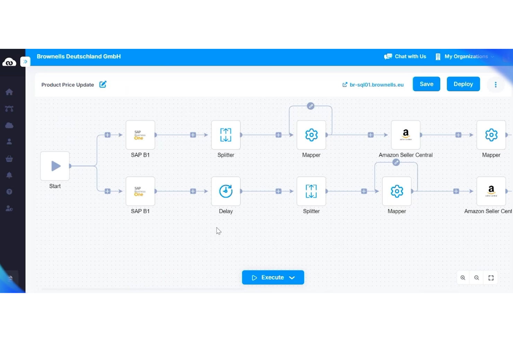
Task: Open the Delay node in the bottom flow
Action: [x=226, y=191]
